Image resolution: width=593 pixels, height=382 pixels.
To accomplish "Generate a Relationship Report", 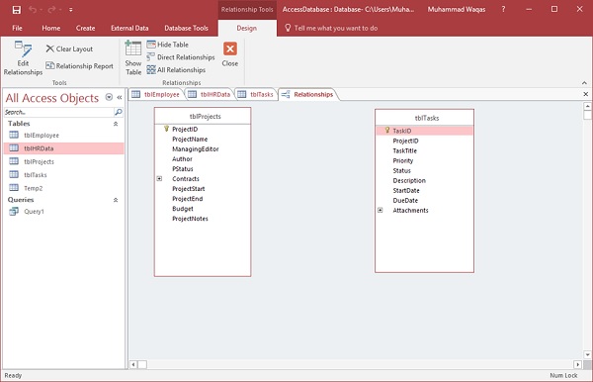I will (x=79, y=66).
